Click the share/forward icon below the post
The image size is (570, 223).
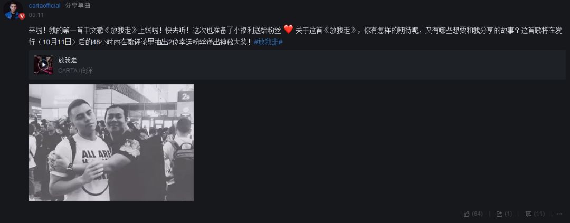point(499,214)
